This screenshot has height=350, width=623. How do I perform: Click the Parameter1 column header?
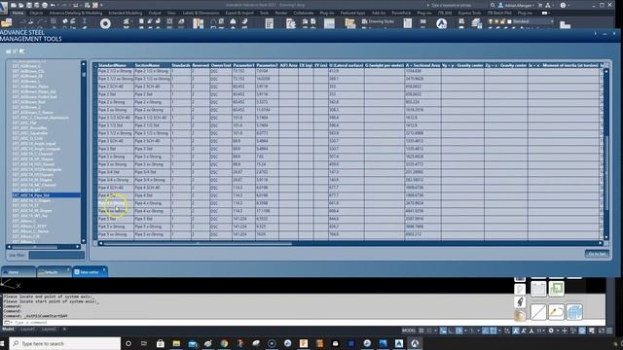click(x=243, y=65)
